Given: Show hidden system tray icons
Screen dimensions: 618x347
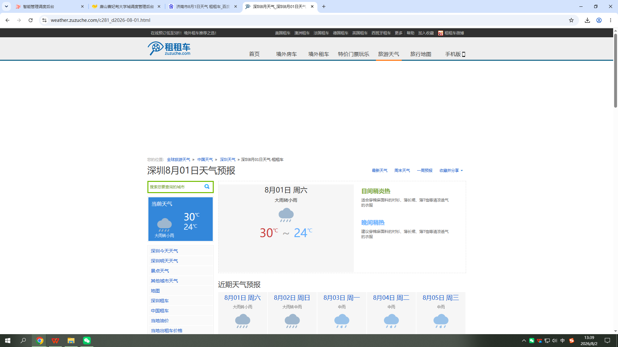Looking at the screenshot, I should click(x=524, y=341).
